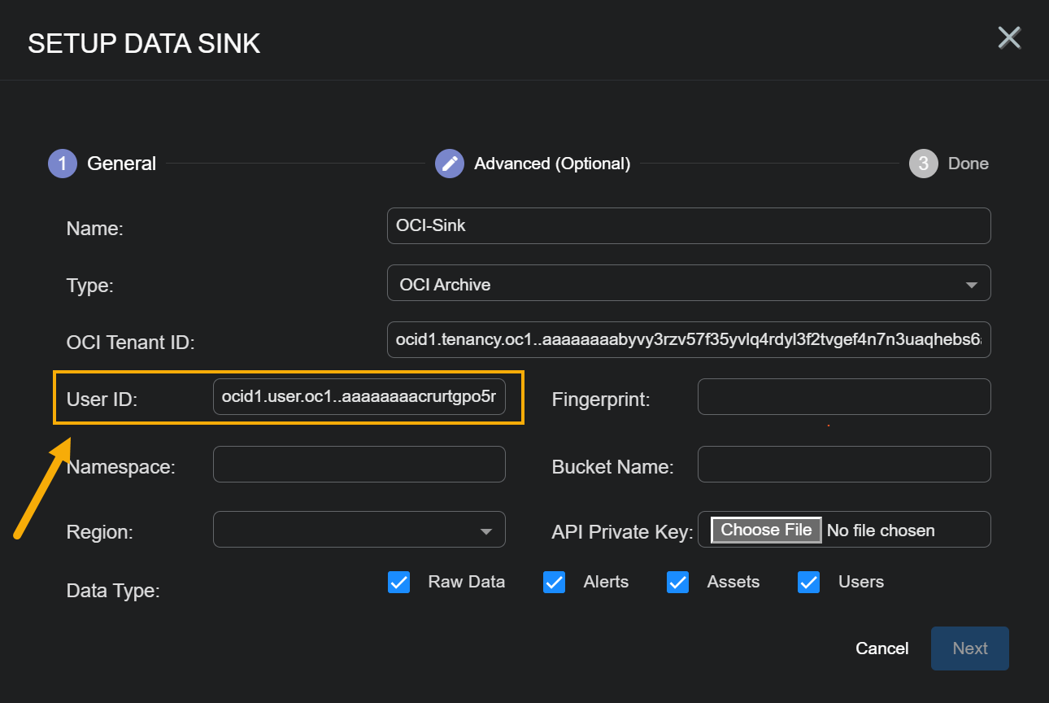Uncheck the Raw Data checkbox
The width and height of the screenshot is (1049, 703).
tap(398, 583)
